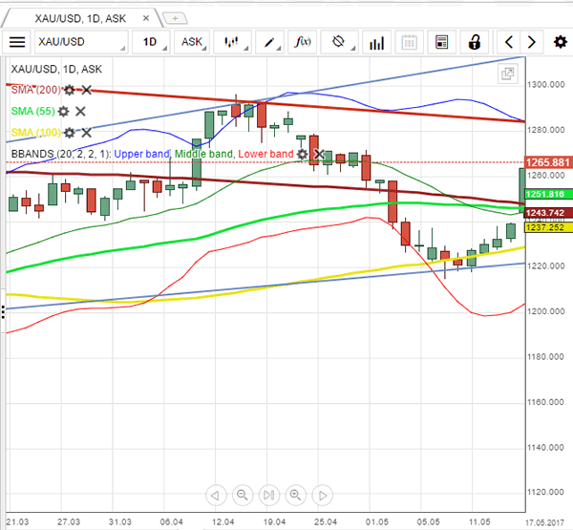The image size is (573, 530).
Task: Open the pencil drawing tools dropdown
Action: pos(269,42)
